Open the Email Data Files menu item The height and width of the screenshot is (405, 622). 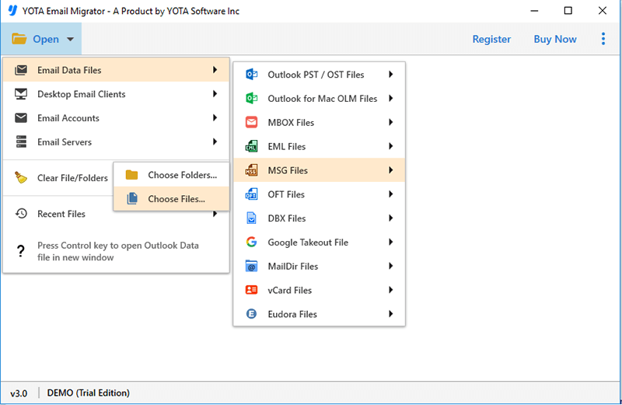click(x=116, y=70)
